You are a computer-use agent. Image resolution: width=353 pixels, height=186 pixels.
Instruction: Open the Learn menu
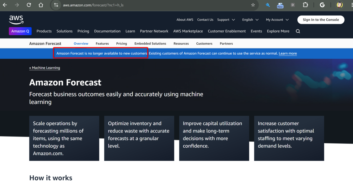tap(130, 31)
